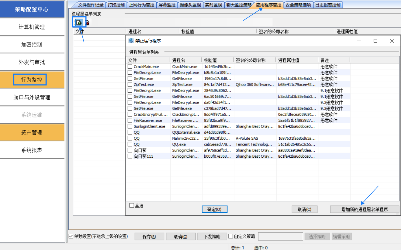Sort by the 校验值 column header in dialog
The height and width of the screenshot is (250, 401).
(x=217, y=60)
